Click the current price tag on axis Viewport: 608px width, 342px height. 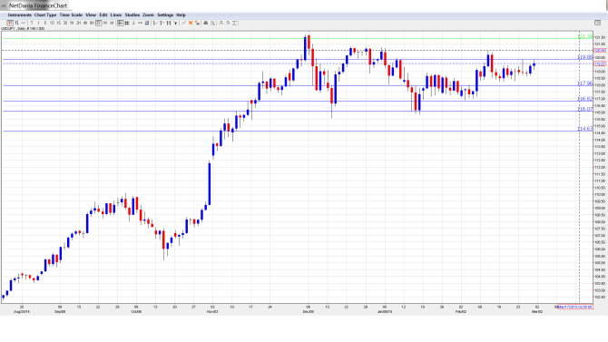point(600,64)
